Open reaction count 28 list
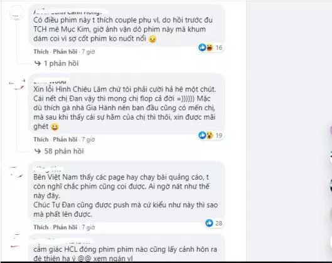Screen dimensions: 332x263 tap(219, 223)
